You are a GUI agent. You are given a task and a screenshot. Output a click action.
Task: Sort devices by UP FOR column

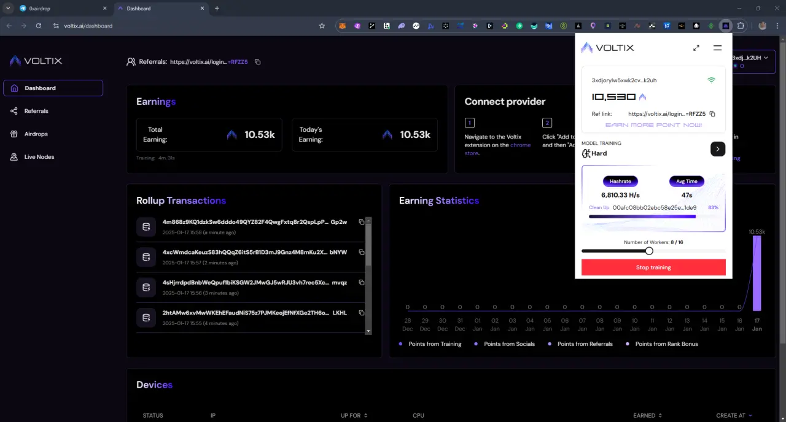tap(354, 416)
